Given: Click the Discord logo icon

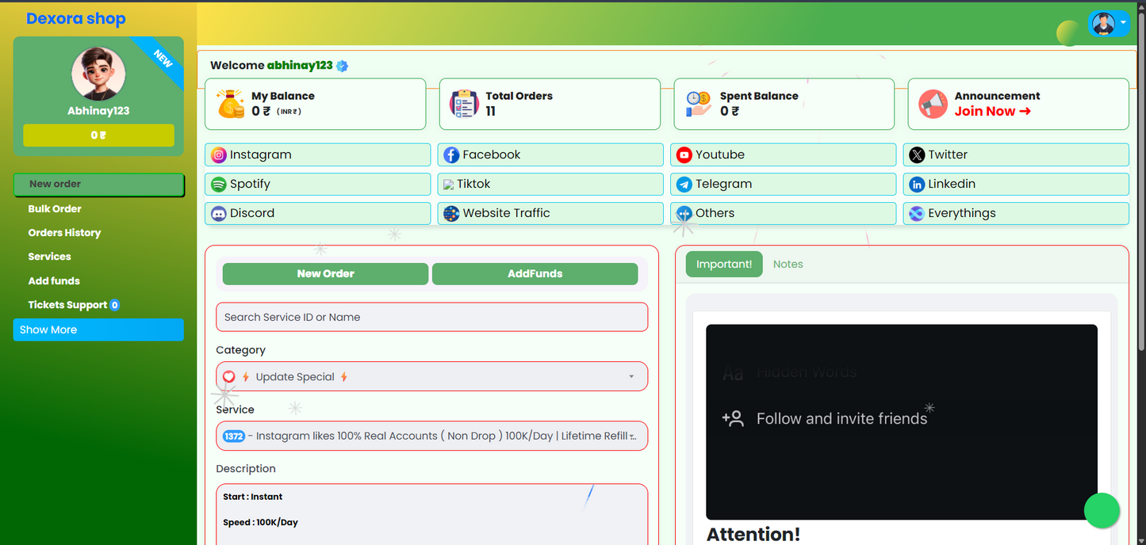Looking at the screenshot, I should click(x=219, y=213).
